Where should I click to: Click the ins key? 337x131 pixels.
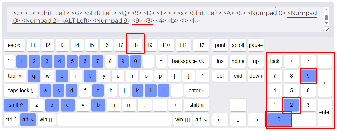point(220,61)
